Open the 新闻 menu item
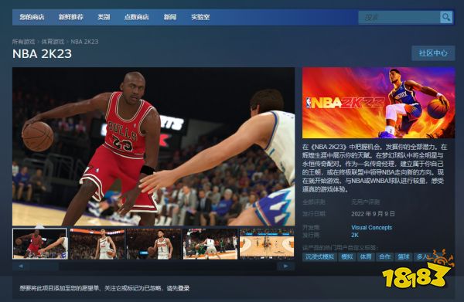Screen dimensions: 464x302 tap(170, 17)
